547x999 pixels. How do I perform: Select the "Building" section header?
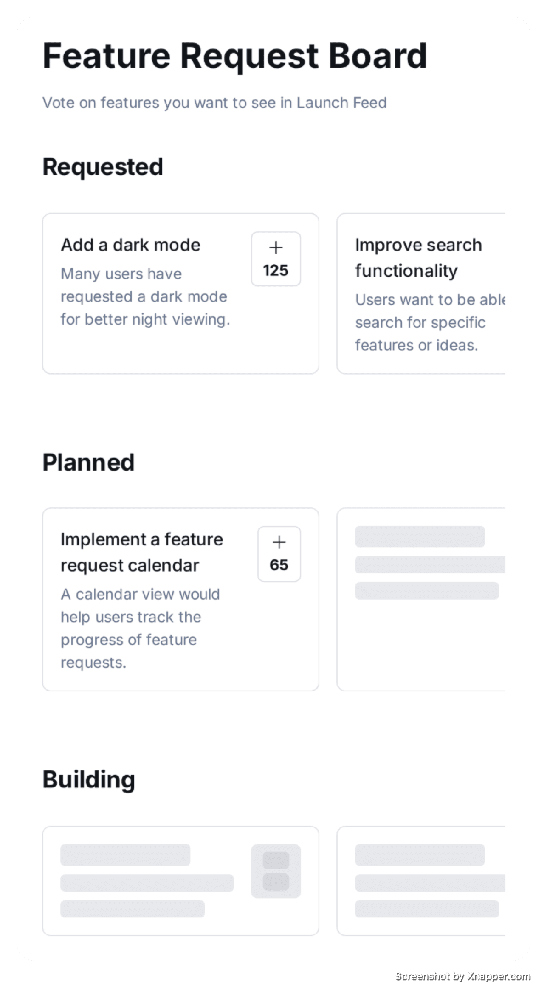pos(89,779)
